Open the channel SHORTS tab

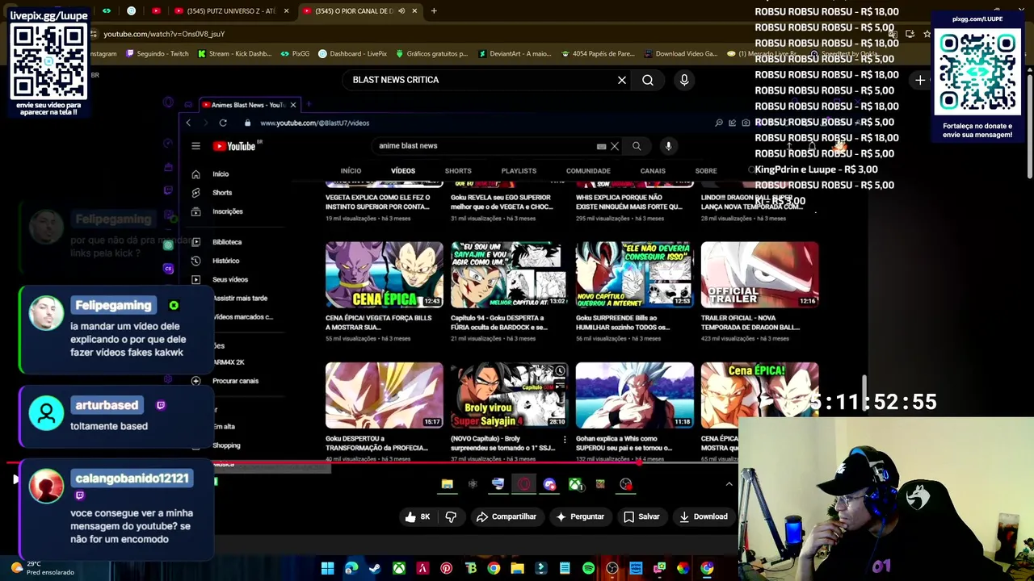tap(458, 171)
